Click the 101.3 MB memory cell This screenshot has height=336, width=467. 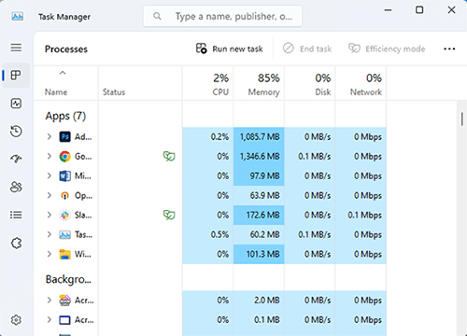tap(259, 254)
